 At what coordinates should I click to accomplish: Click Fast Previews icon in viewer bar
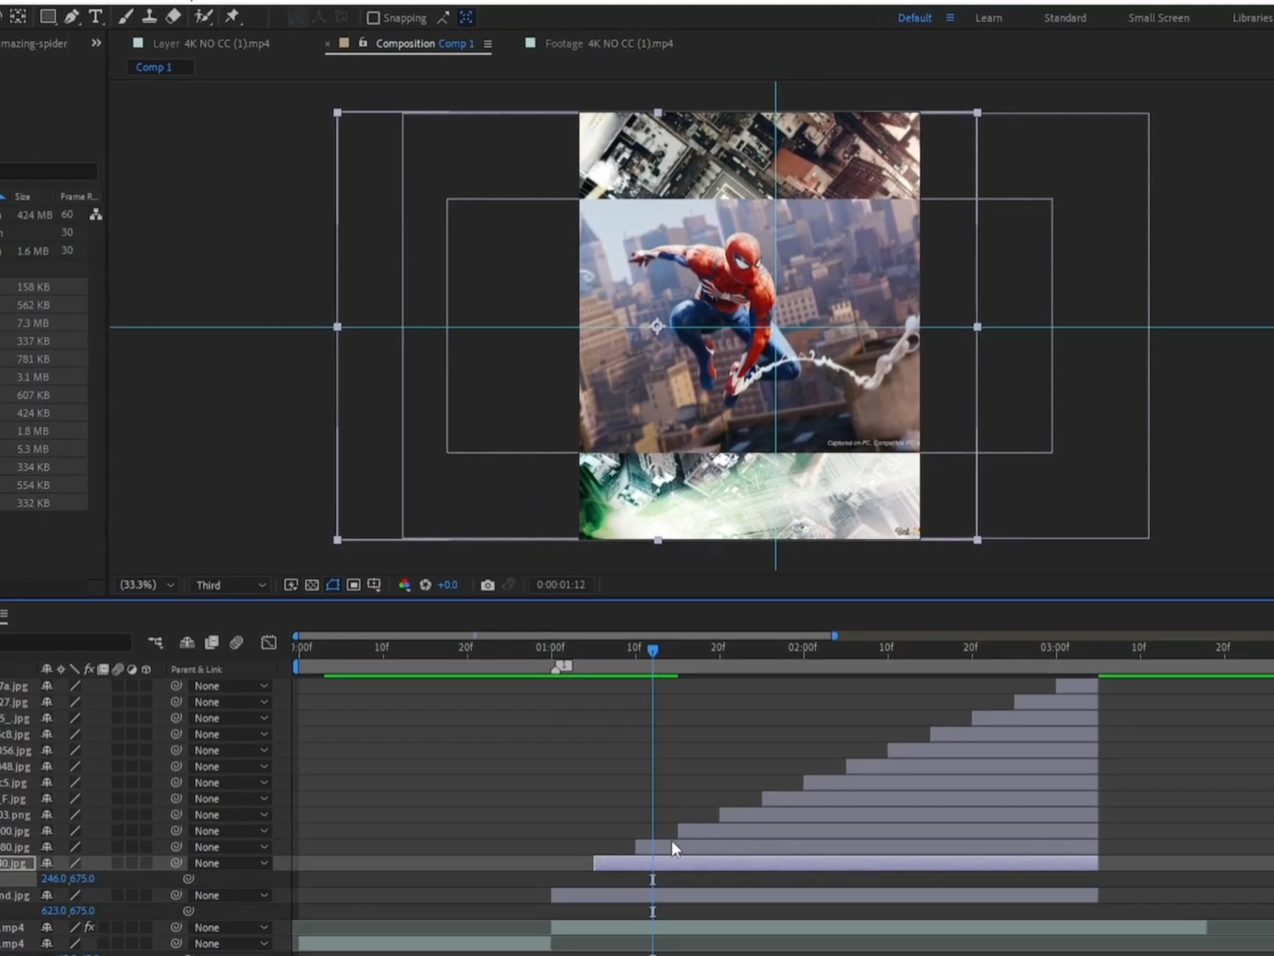point(291,585)
